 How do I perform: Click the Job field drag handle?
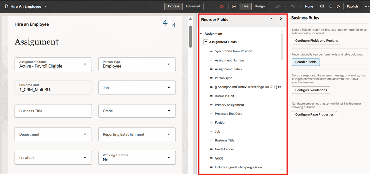coord(211,132)
